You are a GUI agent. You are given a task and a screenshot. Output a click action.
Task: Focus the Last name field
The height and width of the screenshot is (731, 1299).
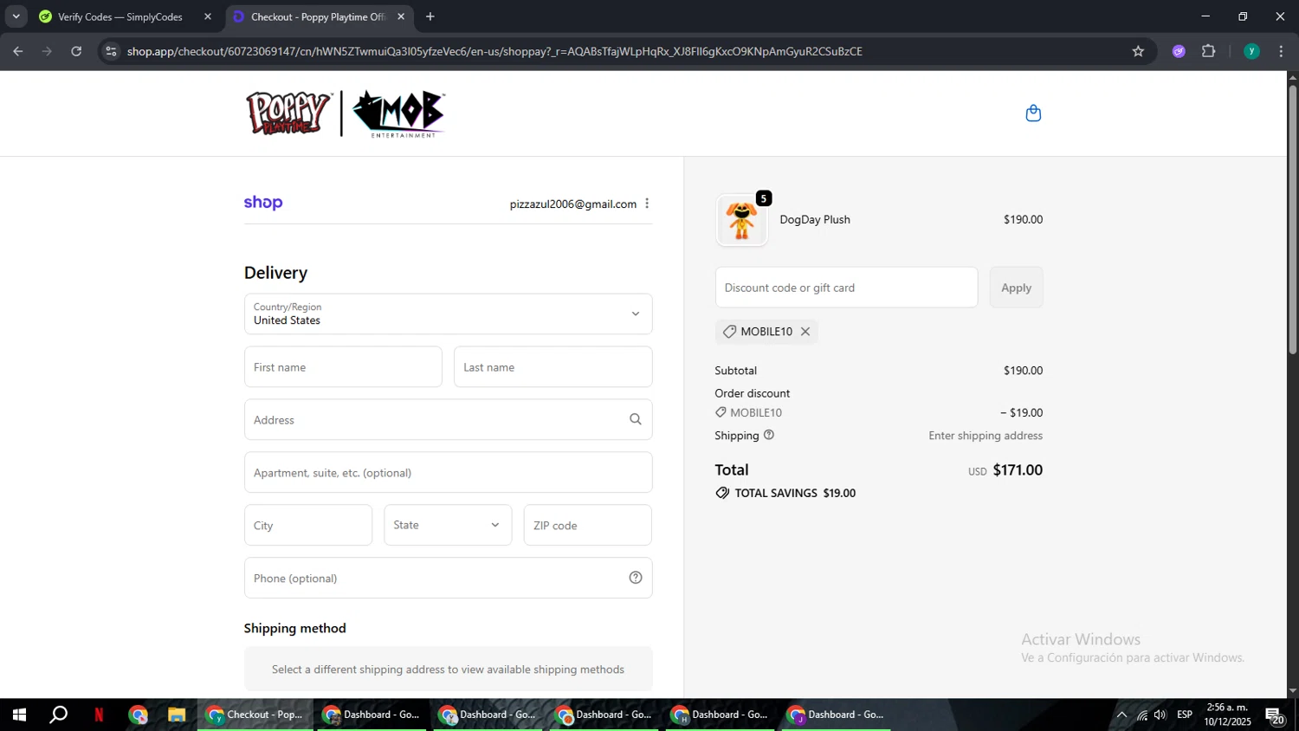pyautogui.click(x=553, y=367)
